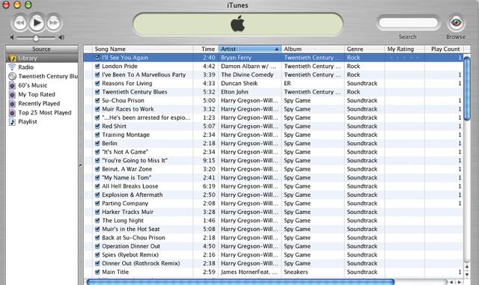Sort by Album column header
The width and height of the screenshot is (479, 285).
click(313, 49)
